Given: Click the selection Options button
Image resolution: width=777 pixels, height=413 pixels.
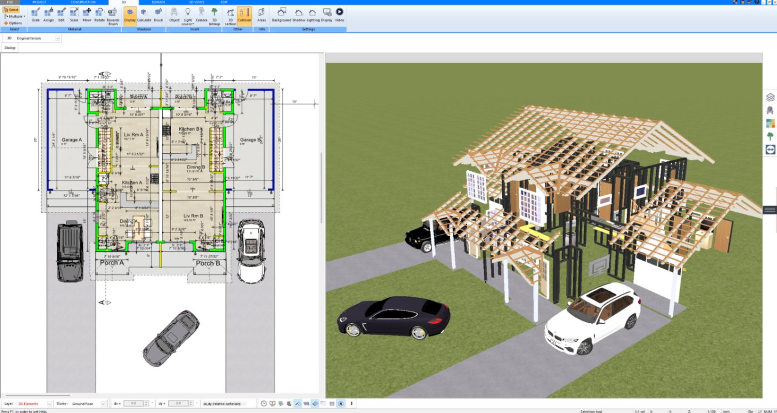Looking at the screenshot, I should (x=13, y=23).
